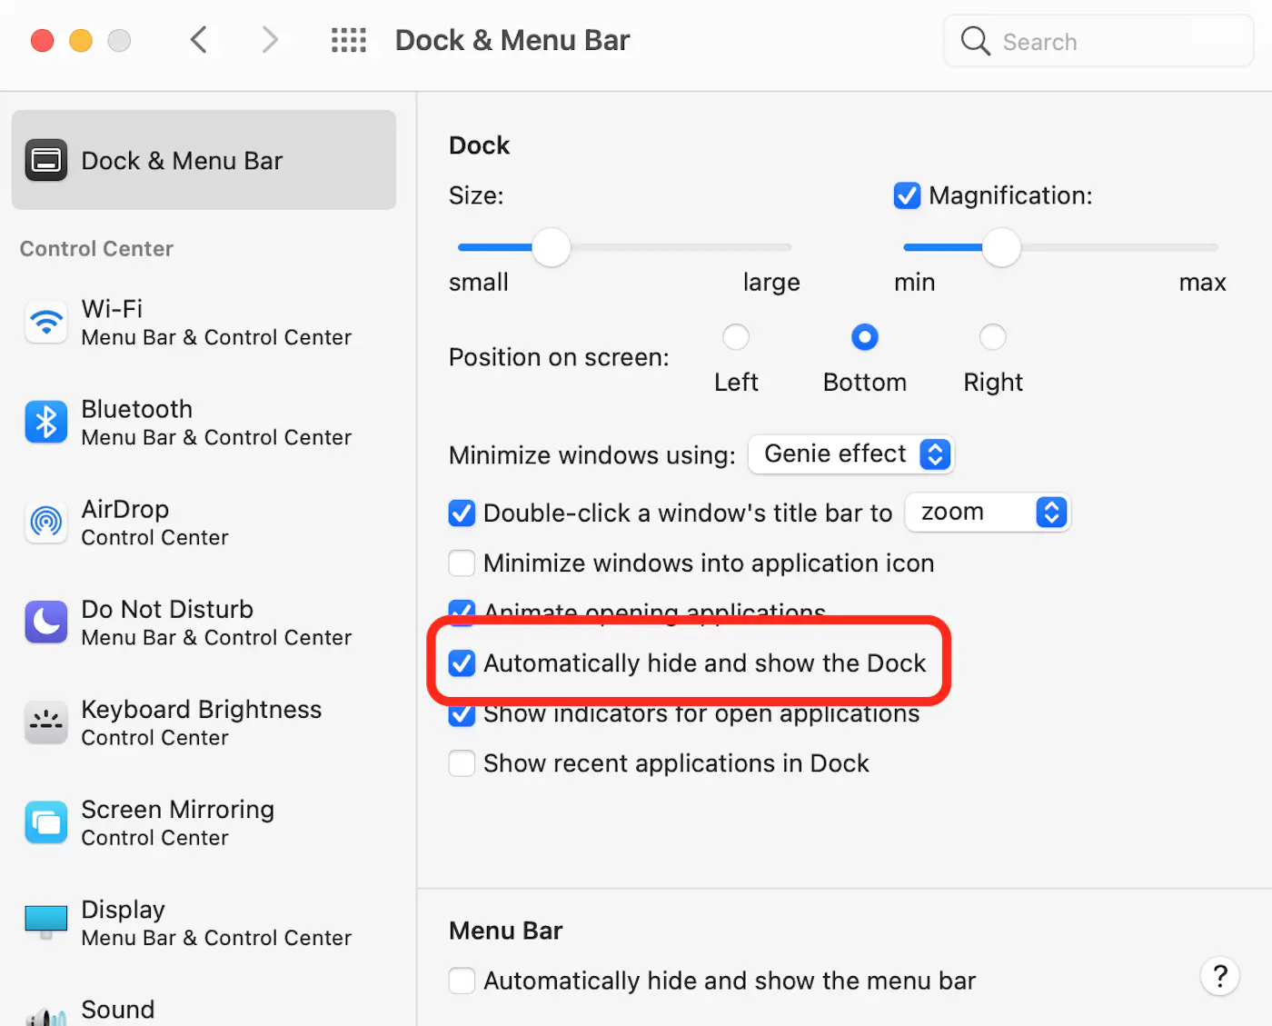Disable Automatically hide and show the Dock

462,663
